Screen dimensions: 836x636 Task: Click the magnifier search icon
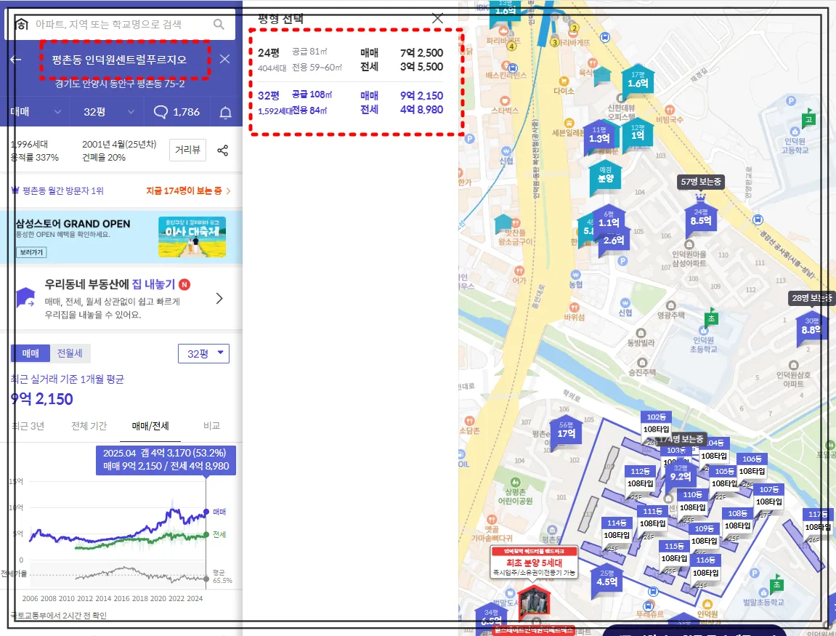219,24
